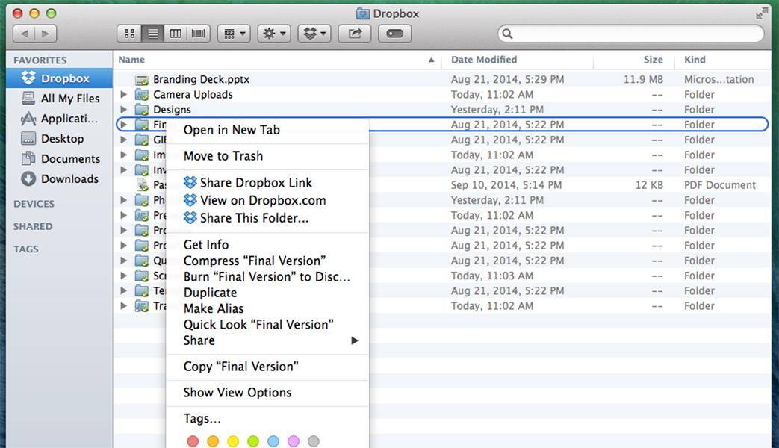Select Move to Trash menu item
779x448 pixels.
(x=223, y=156)
